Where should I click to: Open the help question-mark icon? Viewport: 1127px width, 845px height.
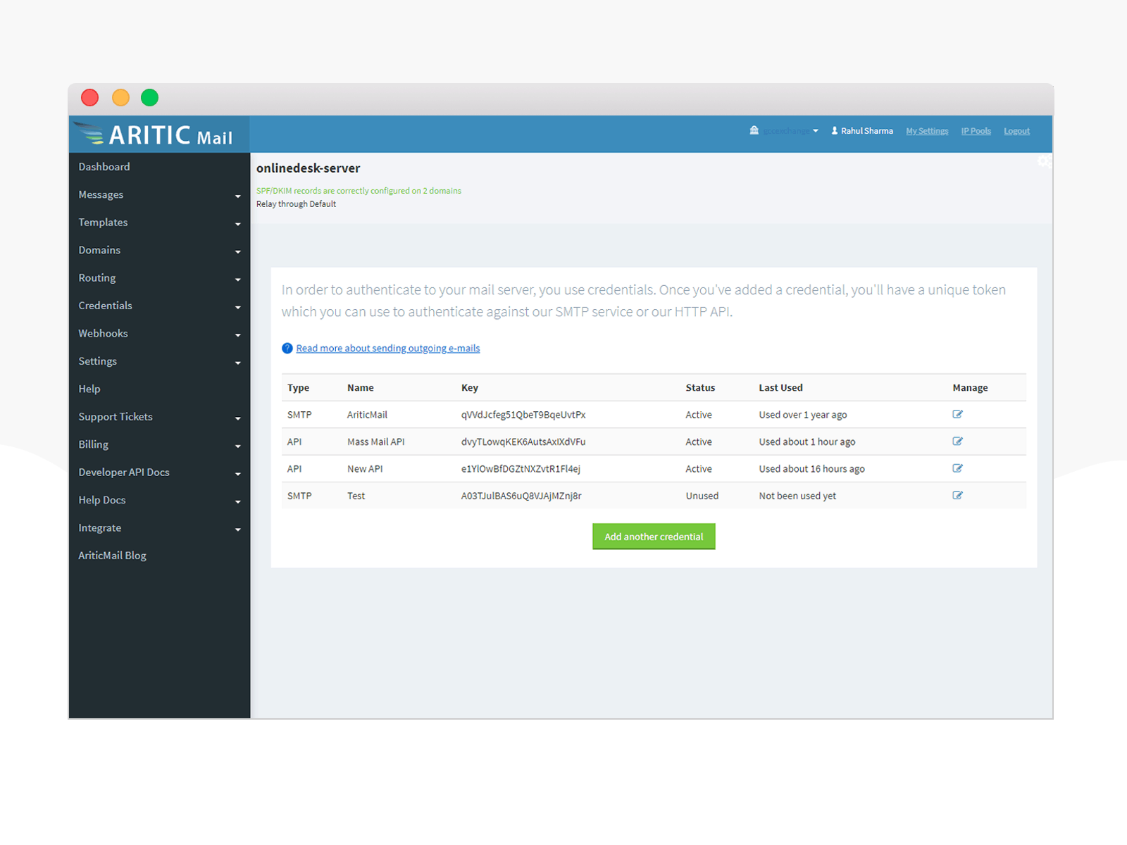click(x=287, y=348)
